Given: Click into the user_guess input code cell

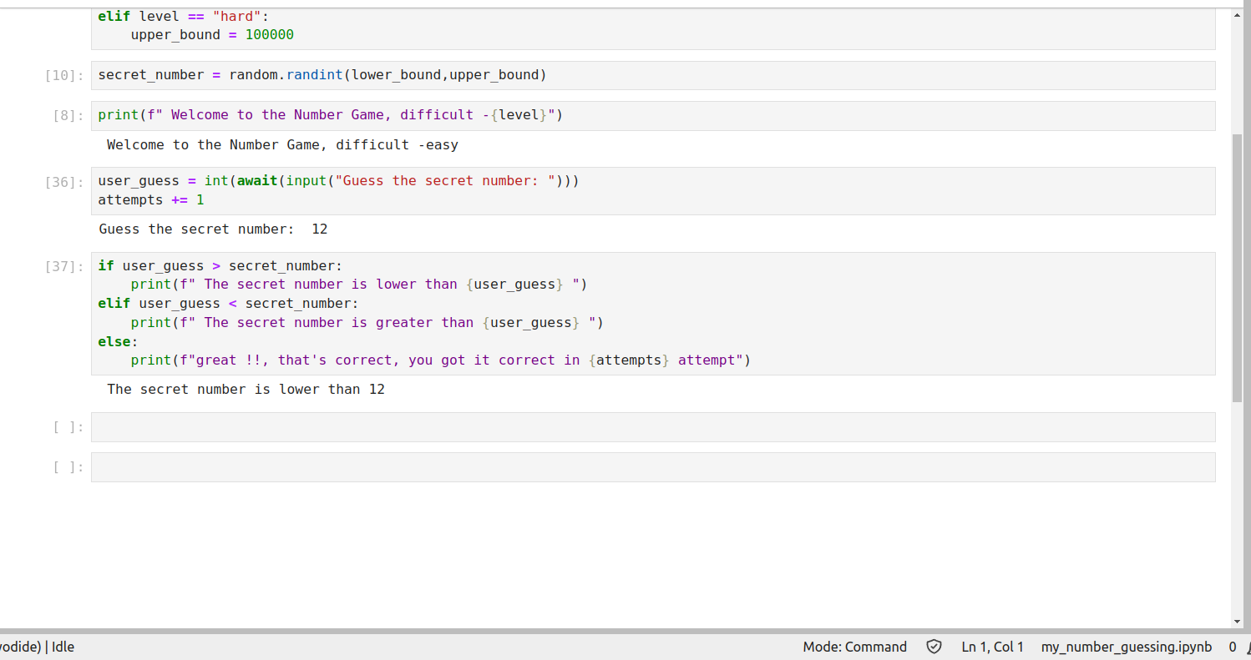Looking at the screenshot, I should 651,190.
